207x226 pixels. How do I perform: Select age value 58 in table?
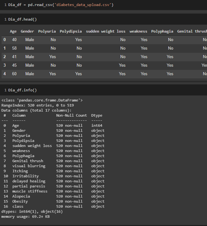[14, 48]
